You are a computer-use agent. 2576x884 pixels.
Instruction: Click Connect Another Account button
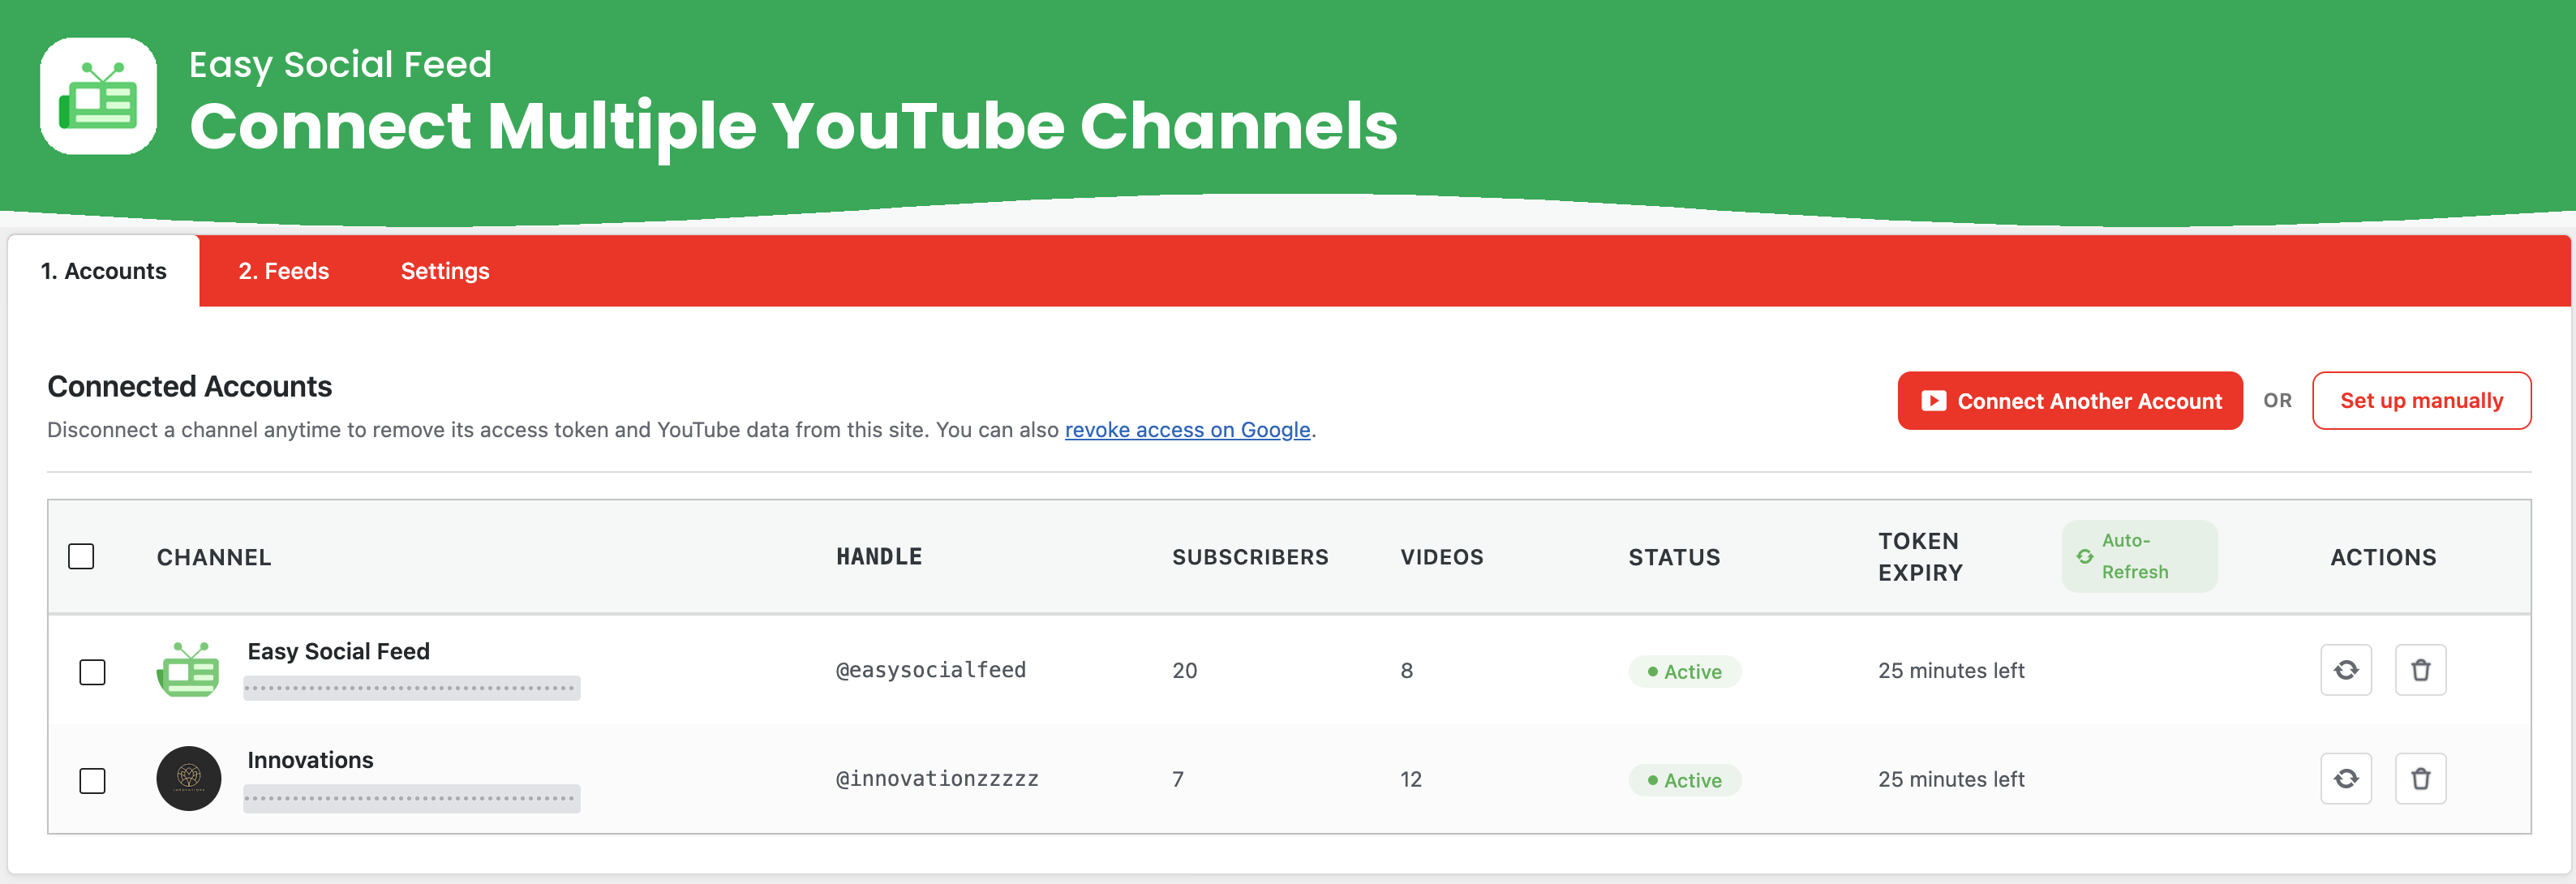tap(2070, 401)
